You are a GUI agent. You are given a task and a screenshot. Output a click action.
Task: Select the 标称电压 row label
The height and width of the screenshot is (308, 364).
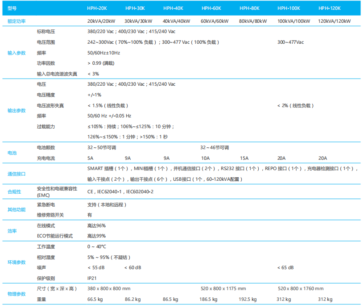click(x=46, y=32)
